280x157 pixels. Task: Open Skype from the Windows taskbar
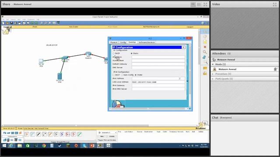(84, 146)
